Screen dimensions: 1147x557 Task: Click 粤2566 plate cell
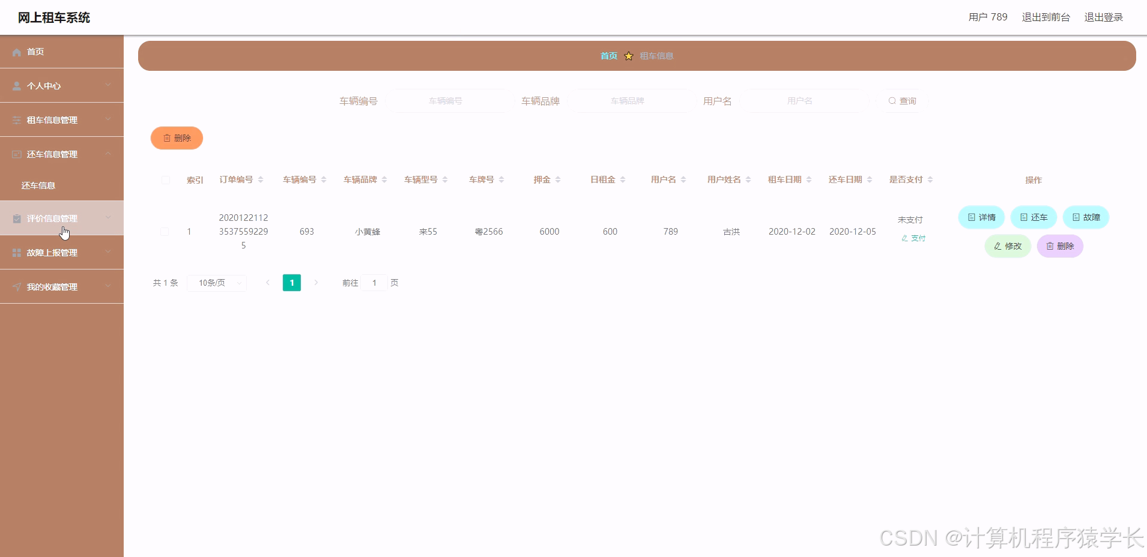pos(489,232)
